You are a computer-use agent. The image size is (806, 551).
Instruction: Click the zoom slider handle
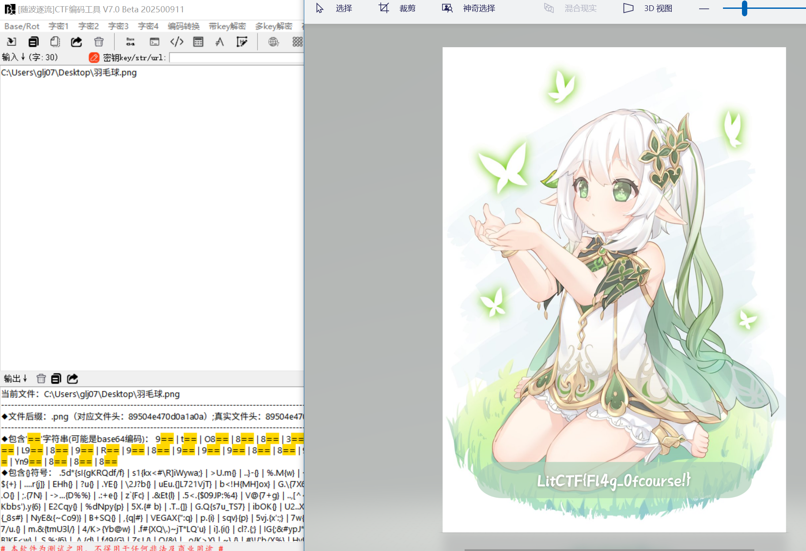[x=744, y=8]
